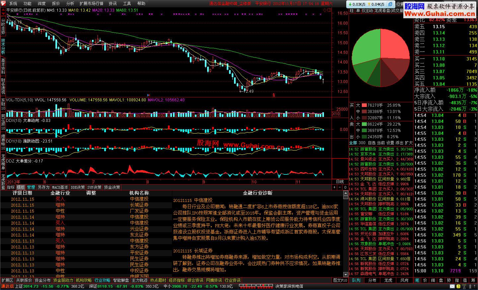Open the 扩展市场行情 menu

91,4
